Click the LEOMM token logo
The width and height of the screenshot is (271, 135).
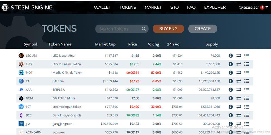[x=21, y=56]
